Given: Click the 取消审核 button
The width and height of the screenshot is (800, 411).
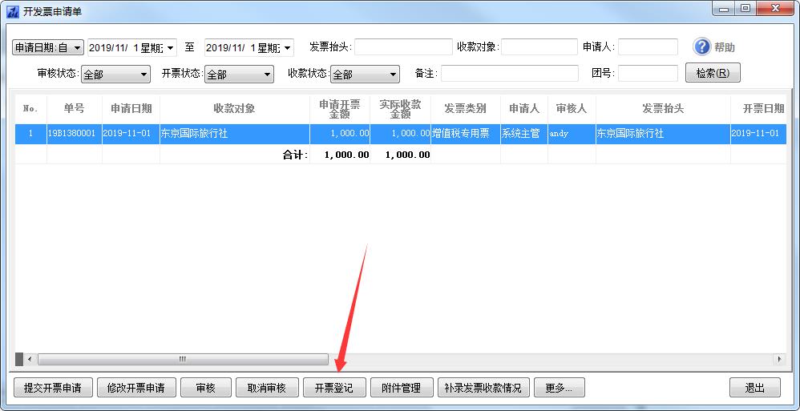Looking at the screenshot, I should click(x=267, y=388).
